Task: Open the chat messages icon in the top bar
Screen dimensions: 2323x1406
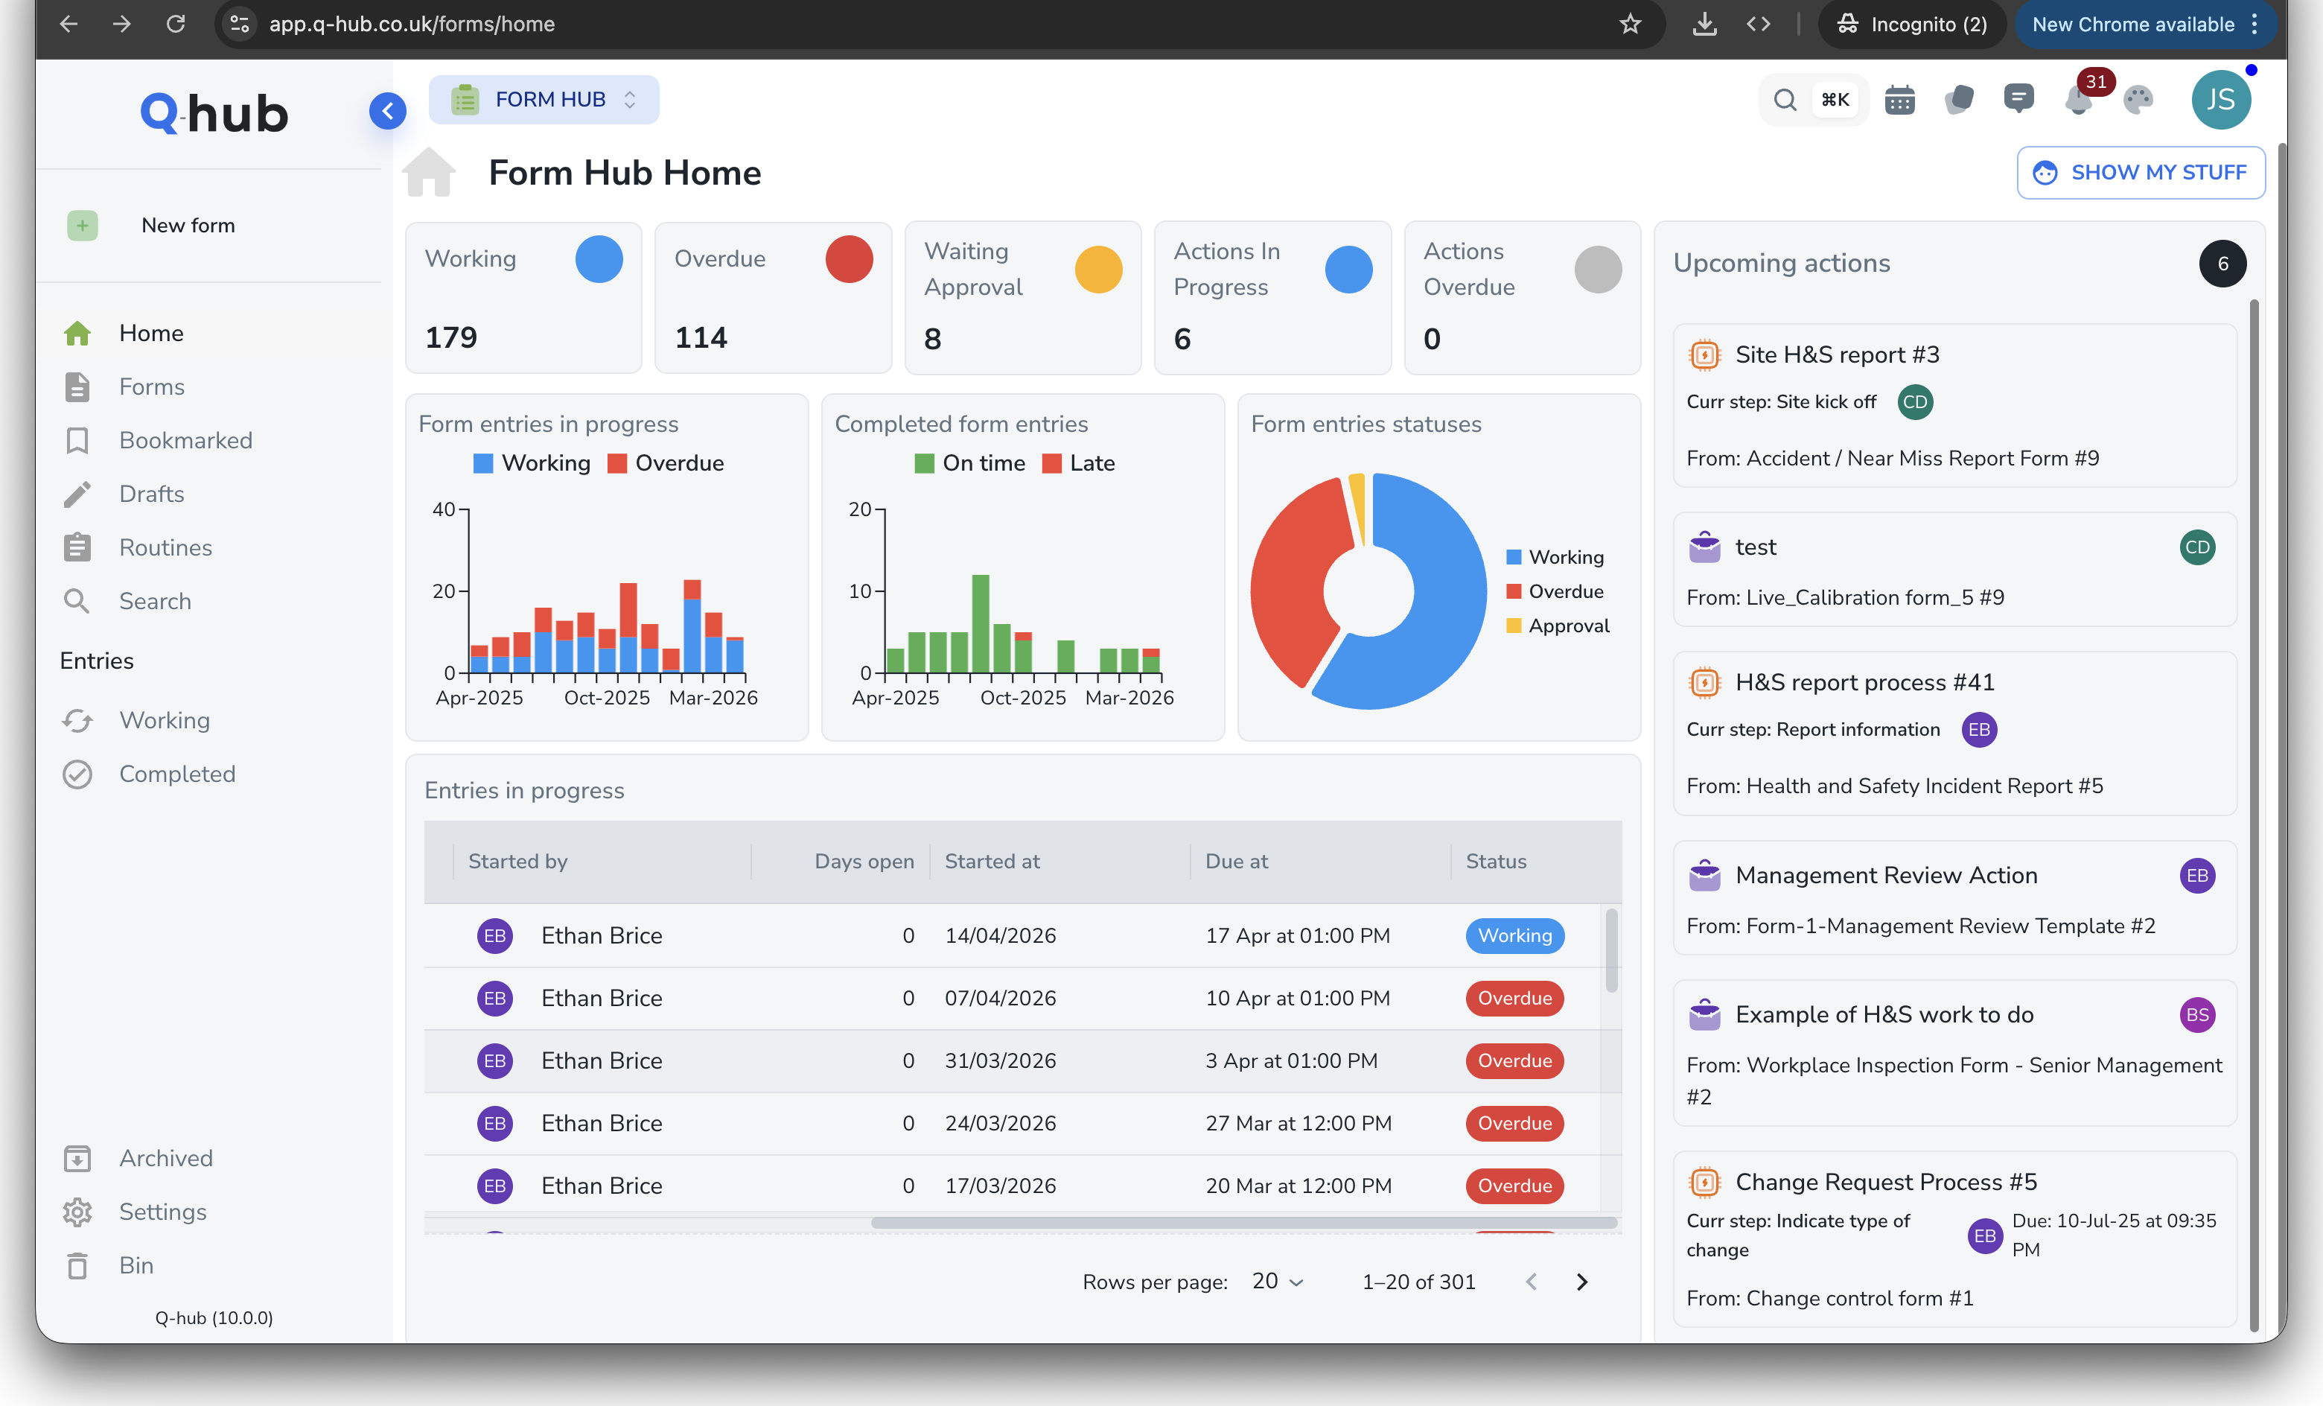Action: point(2019,99)
